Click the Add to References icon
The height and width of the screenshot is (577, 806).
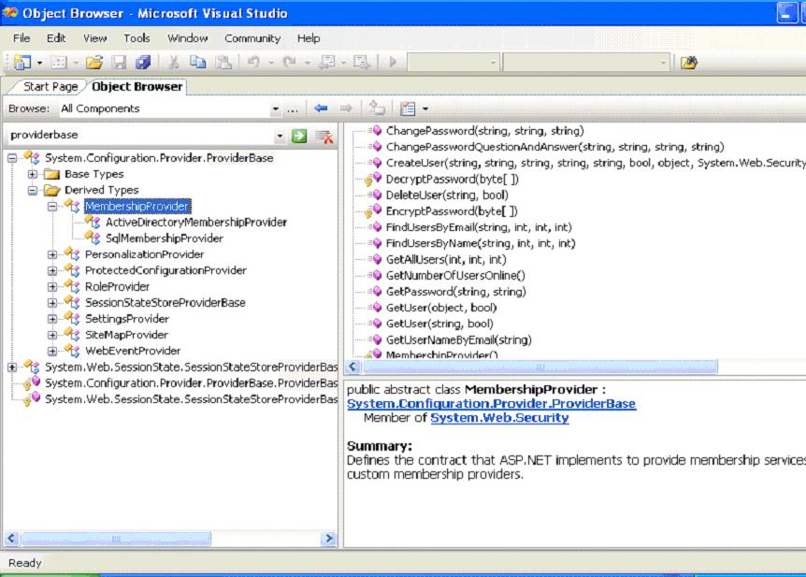(x=377, y=108)
